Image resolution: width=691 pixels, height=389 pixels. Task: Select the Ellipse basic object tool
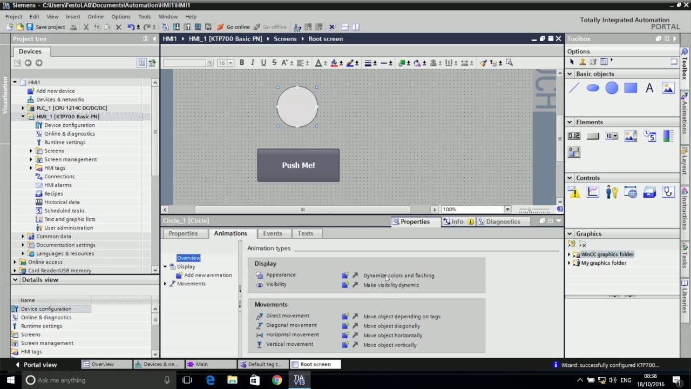tap(593, 88)
